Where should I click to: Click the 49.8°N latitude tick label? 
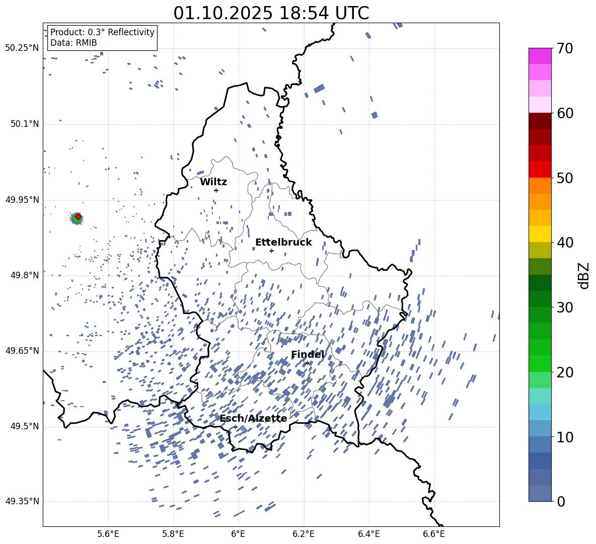(x=25, y=275)
